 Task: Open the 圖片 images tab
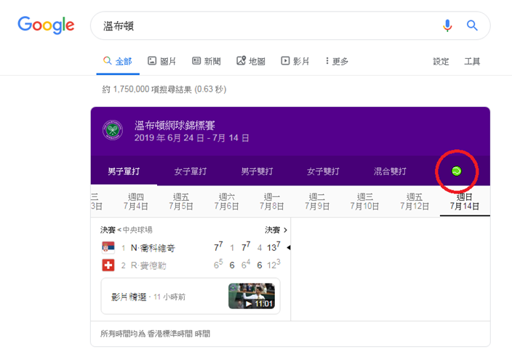(x=161, y=61)
